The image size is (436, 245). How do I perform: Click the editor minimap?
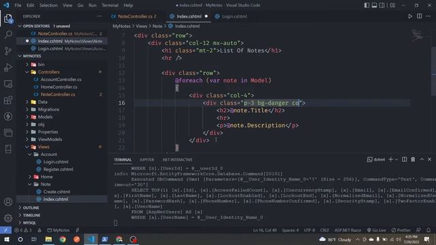417,35
